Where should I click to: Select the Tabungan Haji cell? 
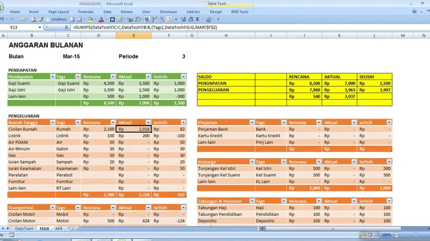226,208
